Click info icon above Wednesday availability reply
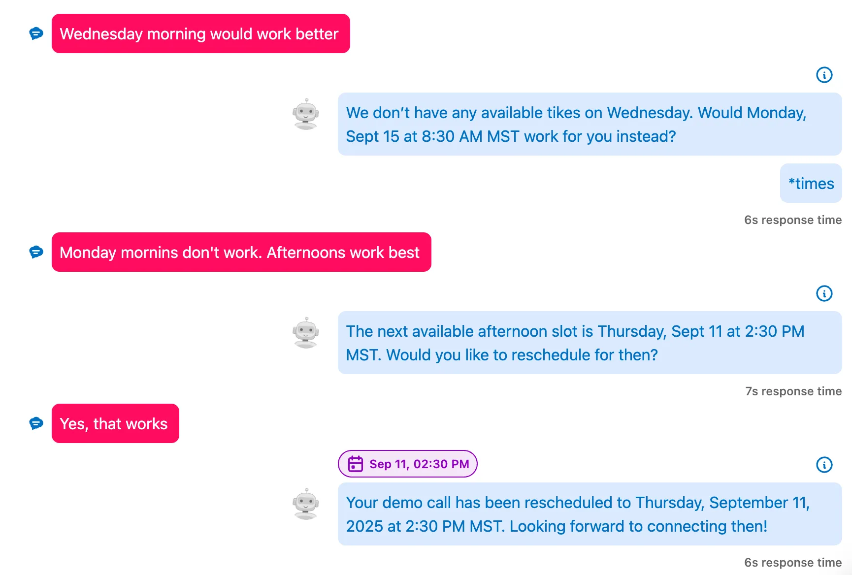Image resolution: width=852 pixels, height=575 pixels. (824, 75)
